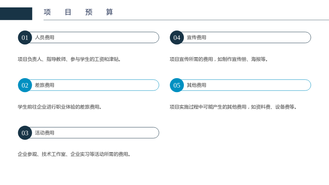Select the dark blue rectangle beside title
Viewport: 329px width, 185px height.
[x=16, y=14]
